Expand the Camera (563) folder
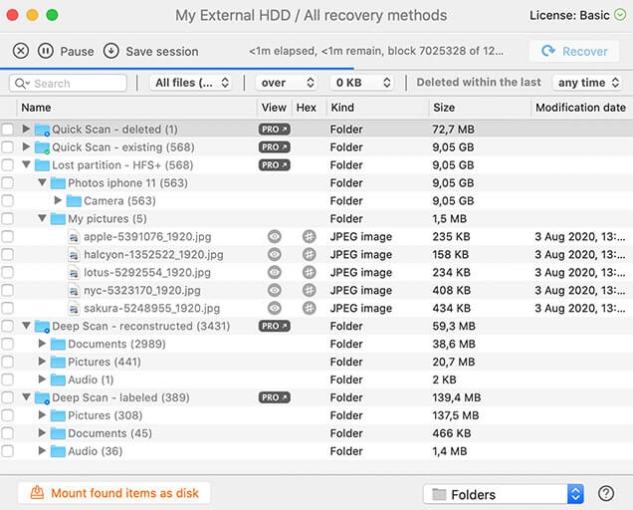633x510 pixels. 58,200
